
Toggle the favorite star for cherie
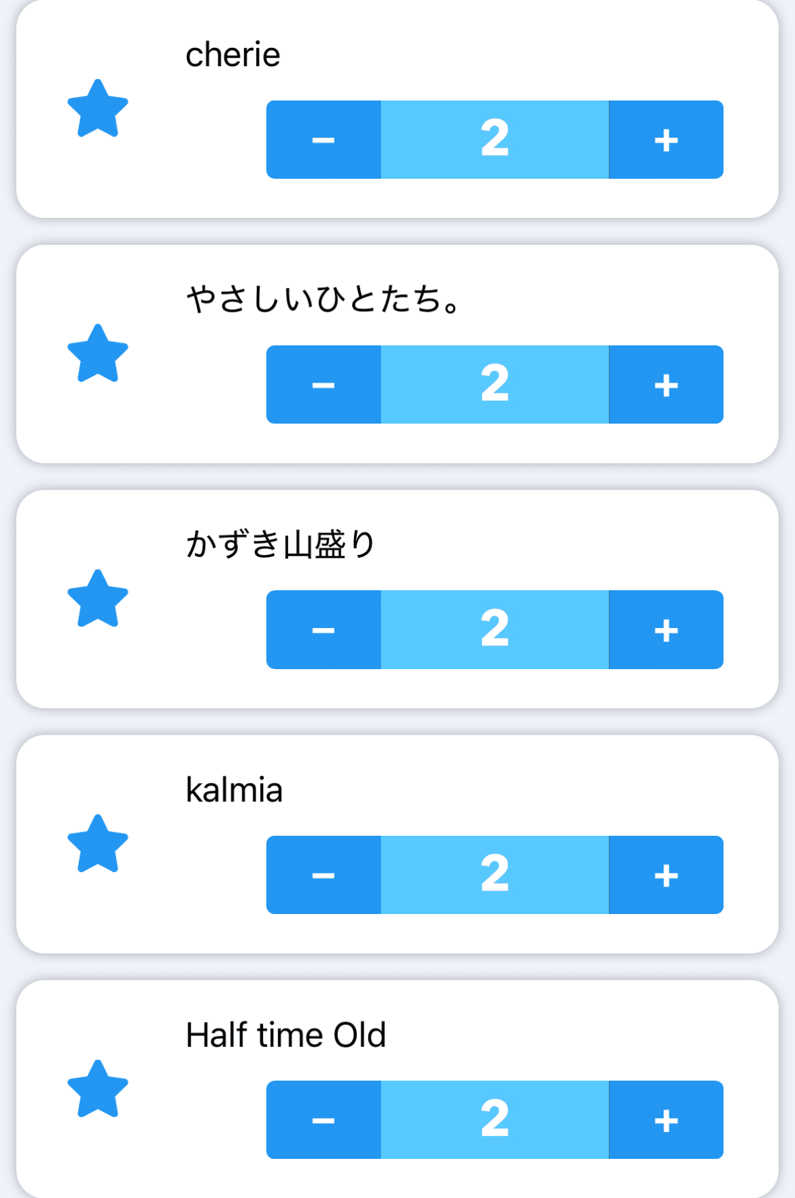(98, 109)
